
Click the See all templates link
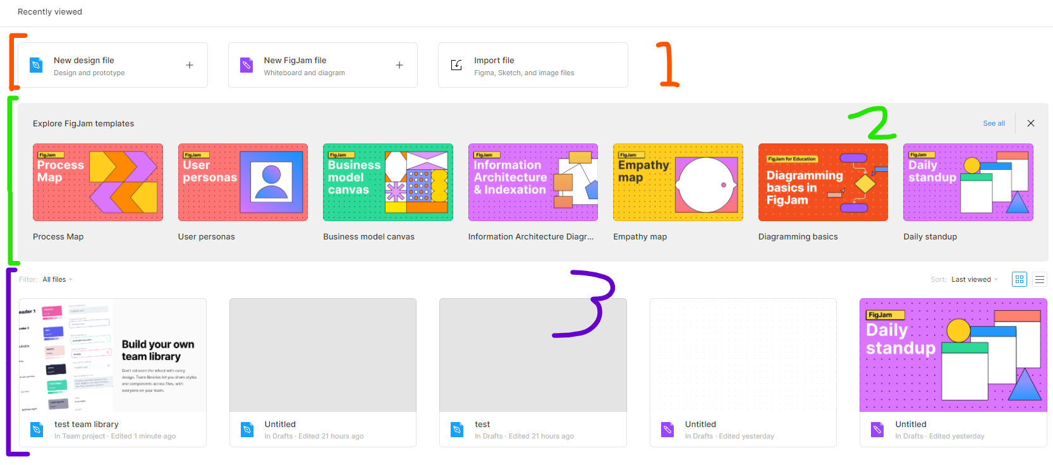click(994, 123)
